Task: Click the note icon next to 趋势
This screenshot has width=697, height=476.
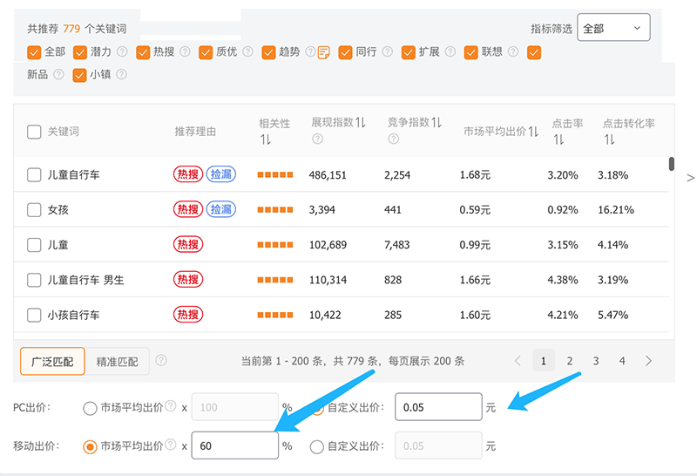Action: 323,52
